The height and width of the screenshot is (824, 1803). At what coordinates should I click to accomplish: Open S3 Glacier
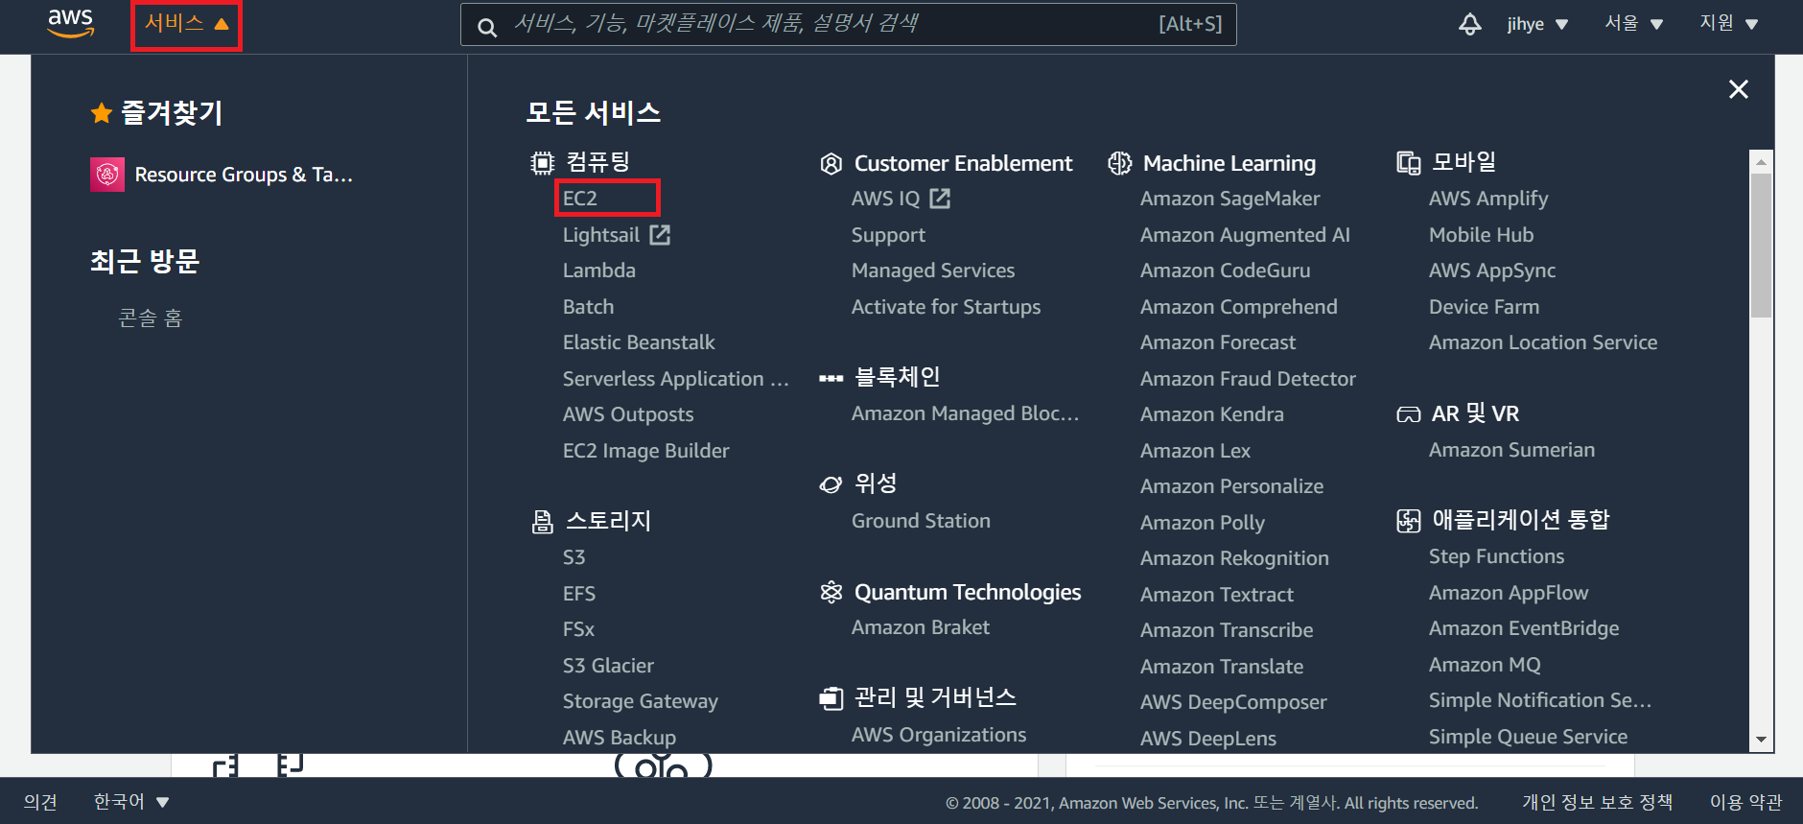click(608, 666)
